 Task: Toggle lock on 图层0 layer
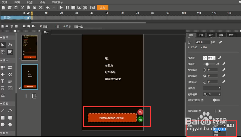[28, 18]
